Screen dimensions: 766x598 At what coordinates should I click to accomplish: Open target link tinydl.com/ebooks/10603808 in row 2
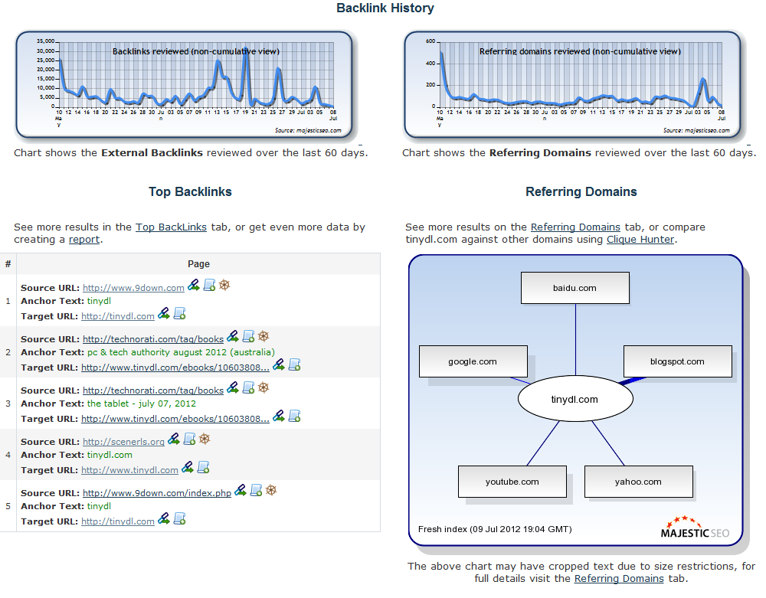coord(175,368)
